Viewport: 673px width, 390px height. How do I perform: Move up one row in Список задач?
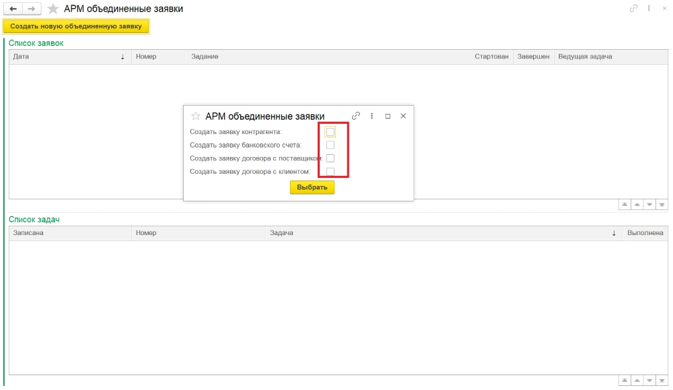pyautogui.click(x=637, y=381)
